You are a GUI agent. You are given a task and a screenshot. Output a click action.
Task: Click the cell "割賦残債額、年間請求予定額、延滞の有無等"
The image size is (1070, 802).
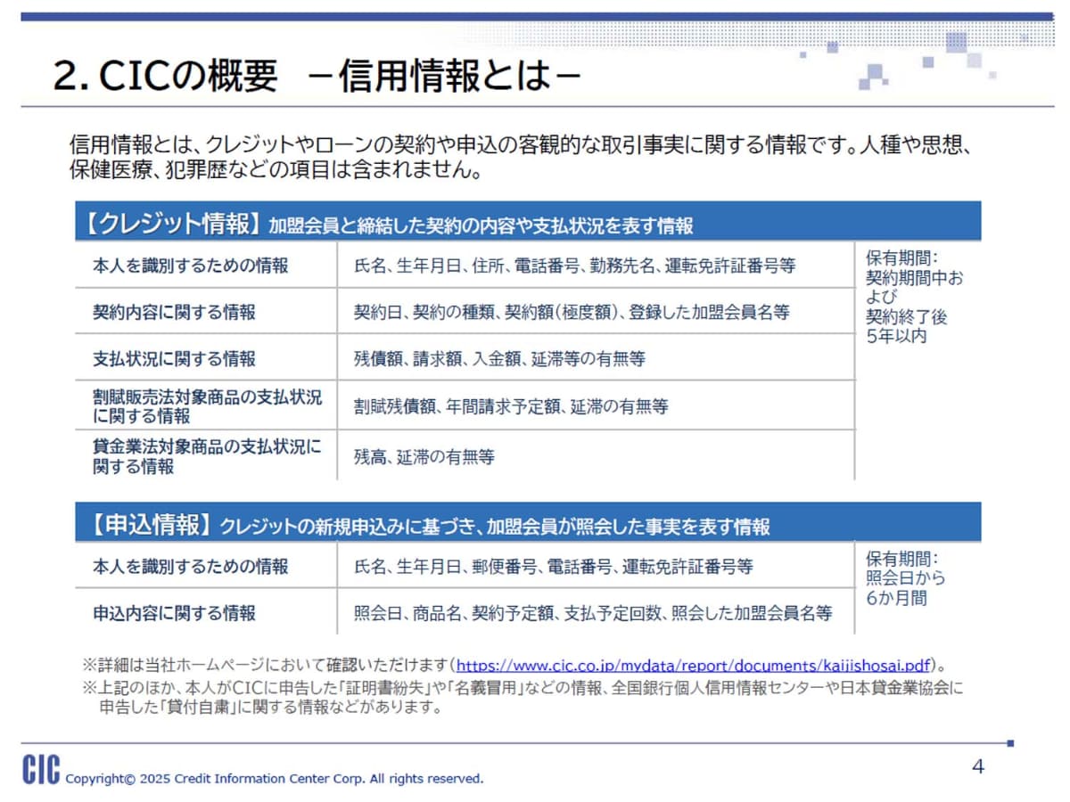pos(596,405)
